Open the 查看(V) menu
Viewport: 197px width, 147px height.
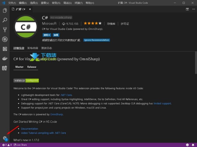pos(45,3)
